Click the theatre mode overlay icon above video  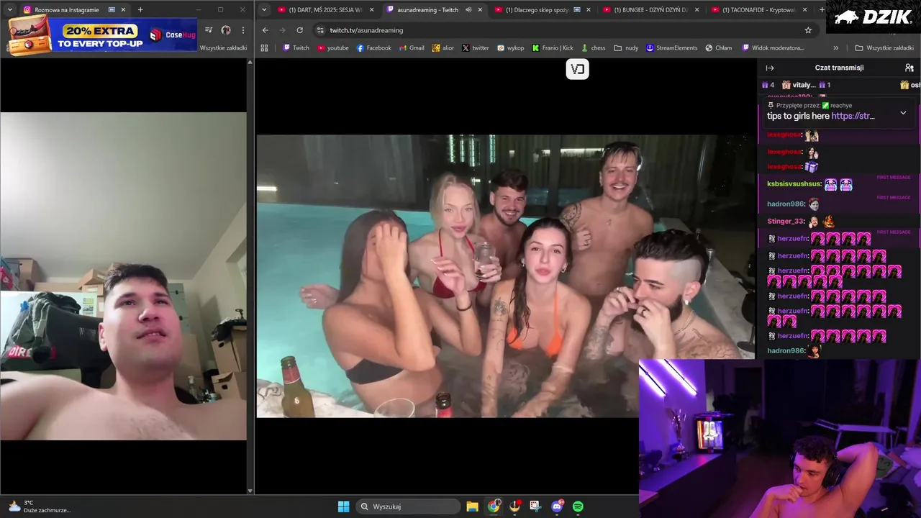[577, 69]
